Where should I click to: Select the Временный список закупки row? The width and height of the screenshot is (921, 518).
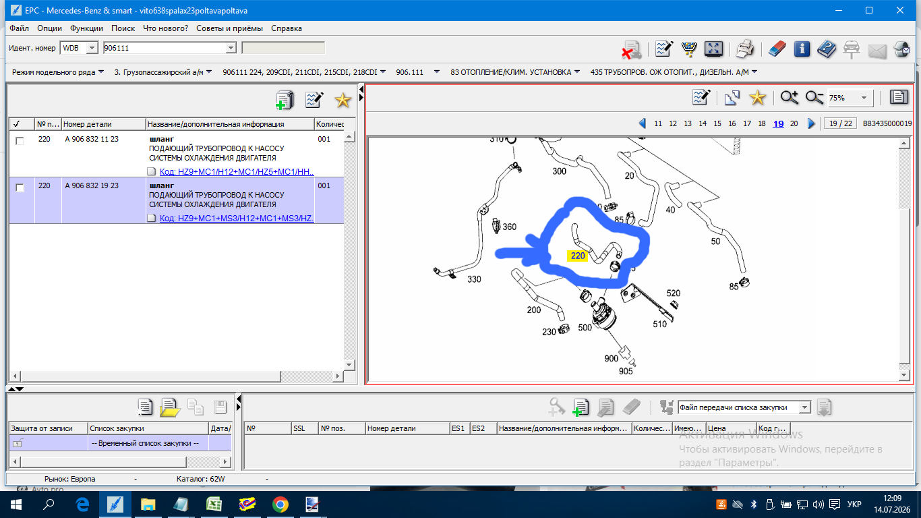point(119,443)
